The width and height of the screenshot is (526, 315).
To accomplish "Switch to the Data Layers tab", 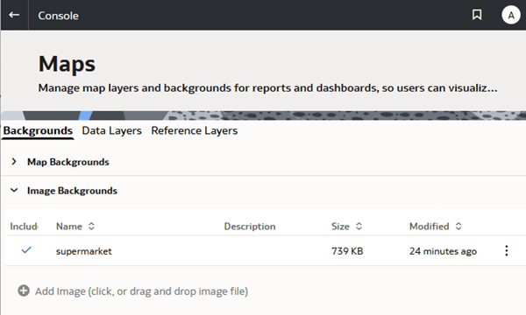I will 111,130.
